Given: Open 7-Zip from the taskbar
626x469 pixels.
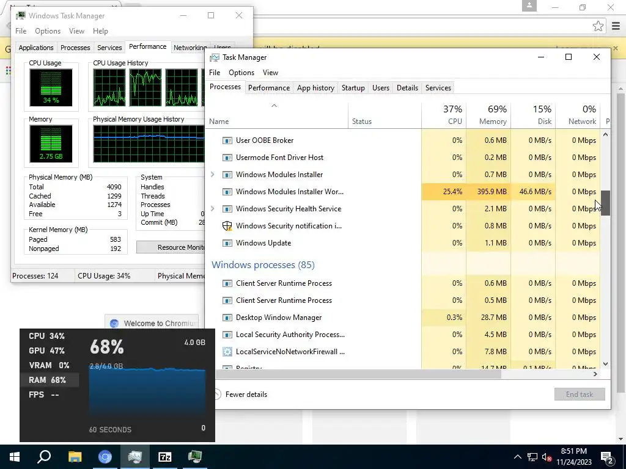Looking at the screenshot, I should coord(165,457).
